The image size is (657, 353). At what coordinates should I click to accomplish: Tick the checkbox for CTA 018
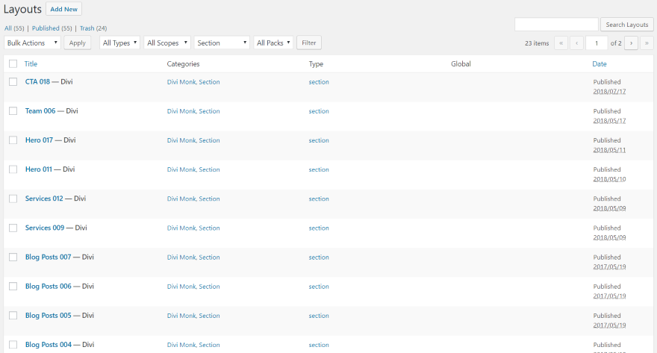tap(13, 82)
